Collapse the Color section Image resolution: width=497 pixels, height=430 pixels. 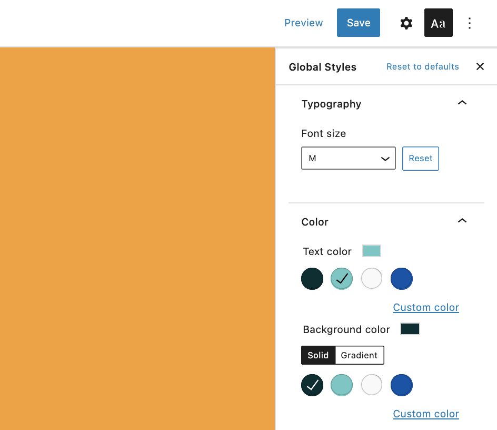462,221
